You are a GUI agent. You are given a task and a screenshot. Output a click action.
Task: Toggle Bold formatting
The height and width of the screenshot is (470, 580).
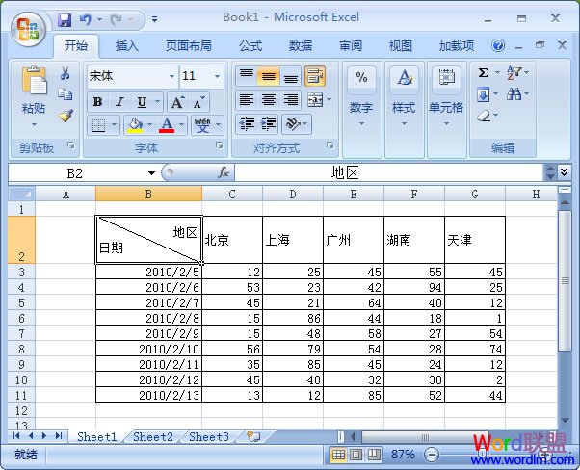point(97,102)
